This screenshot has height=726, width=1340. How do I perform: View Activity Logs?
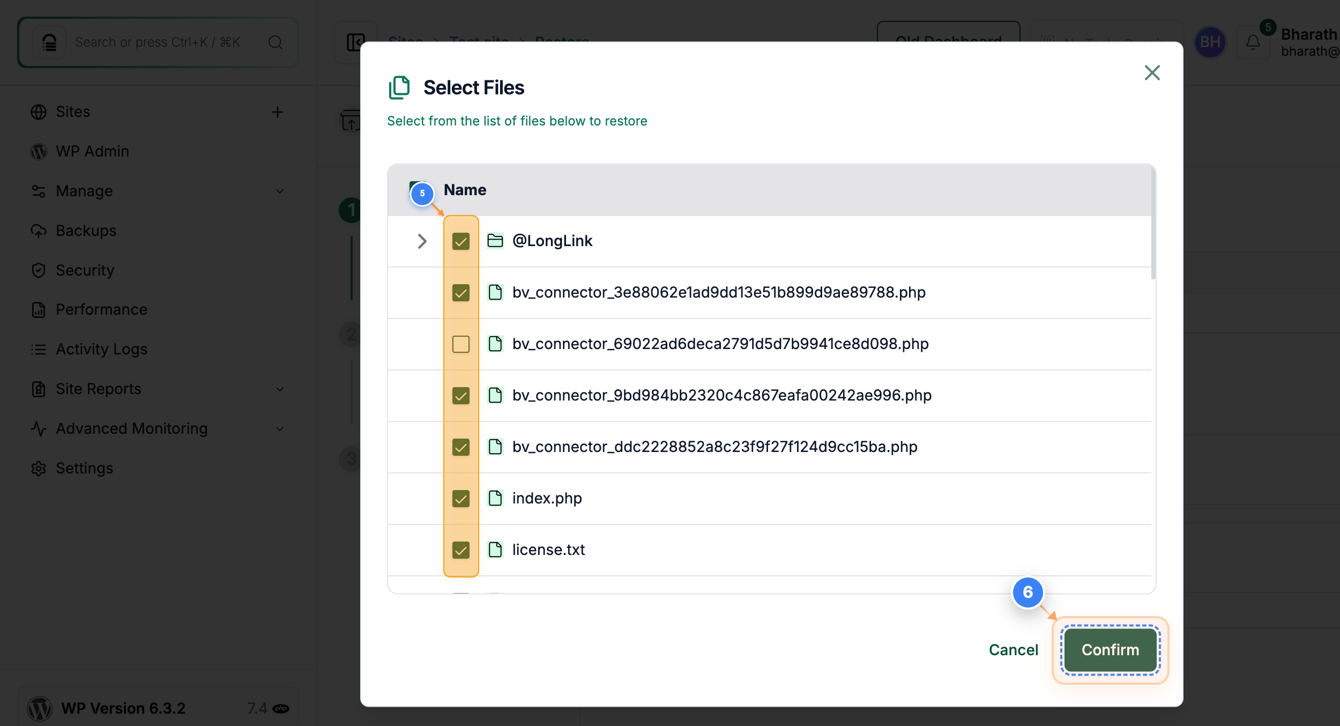101,349
